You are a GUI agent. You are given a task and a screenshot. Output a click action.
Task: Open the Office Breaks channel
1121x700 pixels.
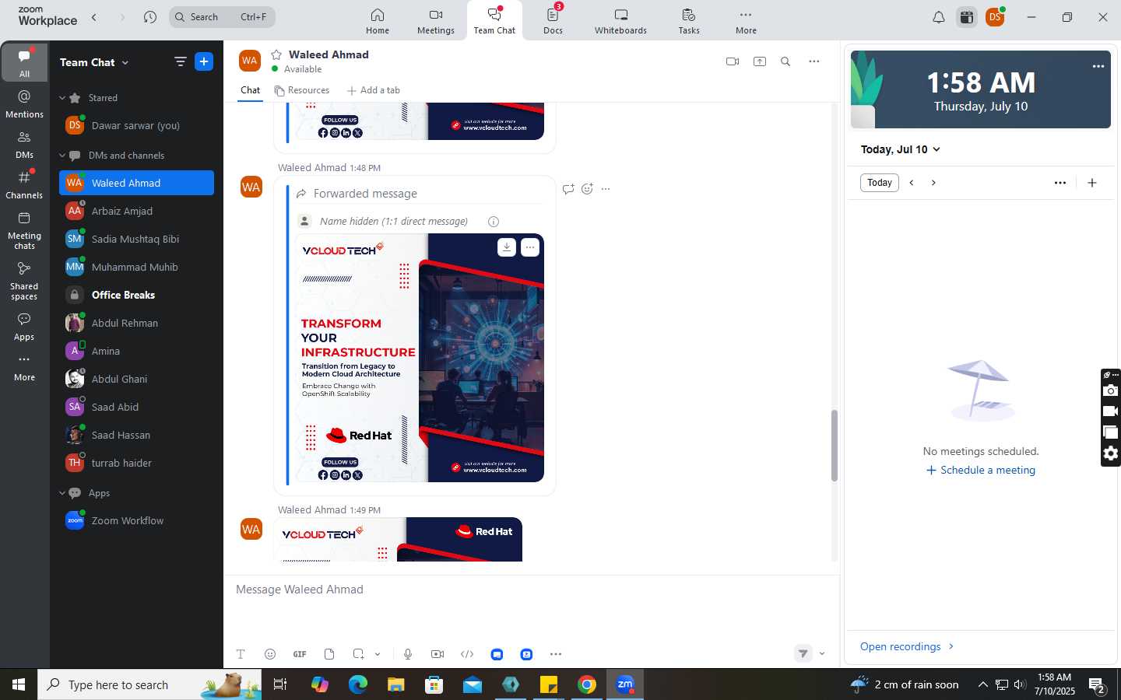[136, 295]
